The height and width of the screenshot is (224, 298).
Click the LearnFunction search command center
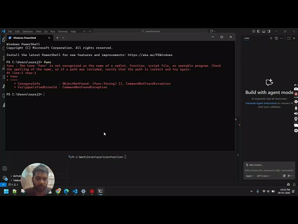(150, 31)
